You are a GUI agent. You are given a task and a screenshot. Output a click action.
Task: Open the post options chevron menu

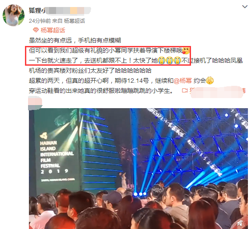245,7
